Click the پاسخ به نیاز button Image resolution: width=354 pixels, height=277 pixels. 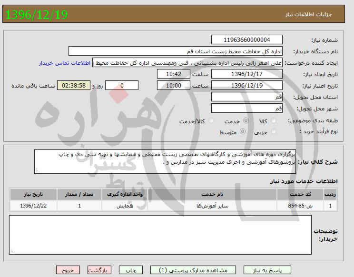tap(260, 270)
